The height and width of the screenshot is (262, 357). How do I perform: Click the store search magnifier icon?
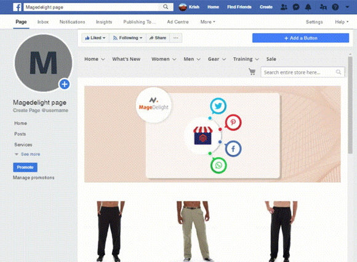coord(339,72)
